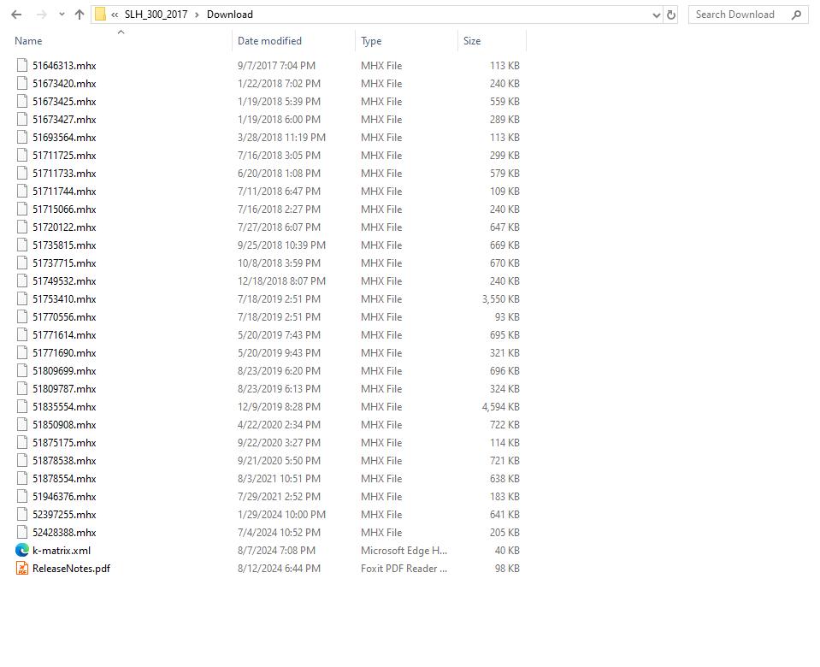
Task: Select file icon of 51646313.mhx
Action: pyautogui.click(x=22, y=65)
